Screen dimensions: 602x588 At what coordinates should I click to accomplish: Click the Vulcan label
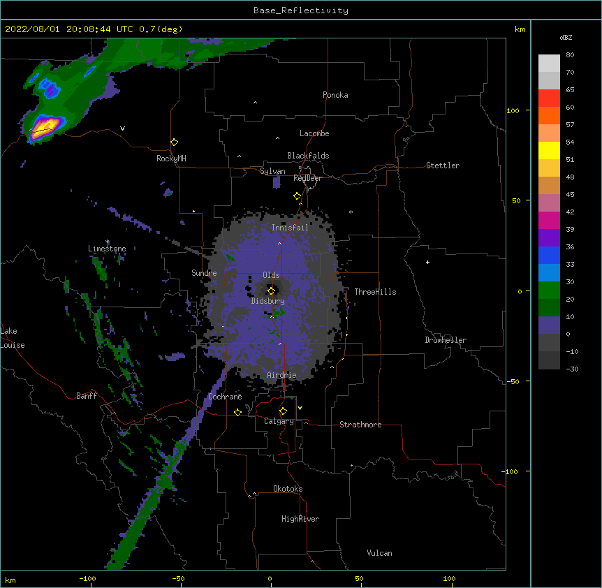coord(379,553)
